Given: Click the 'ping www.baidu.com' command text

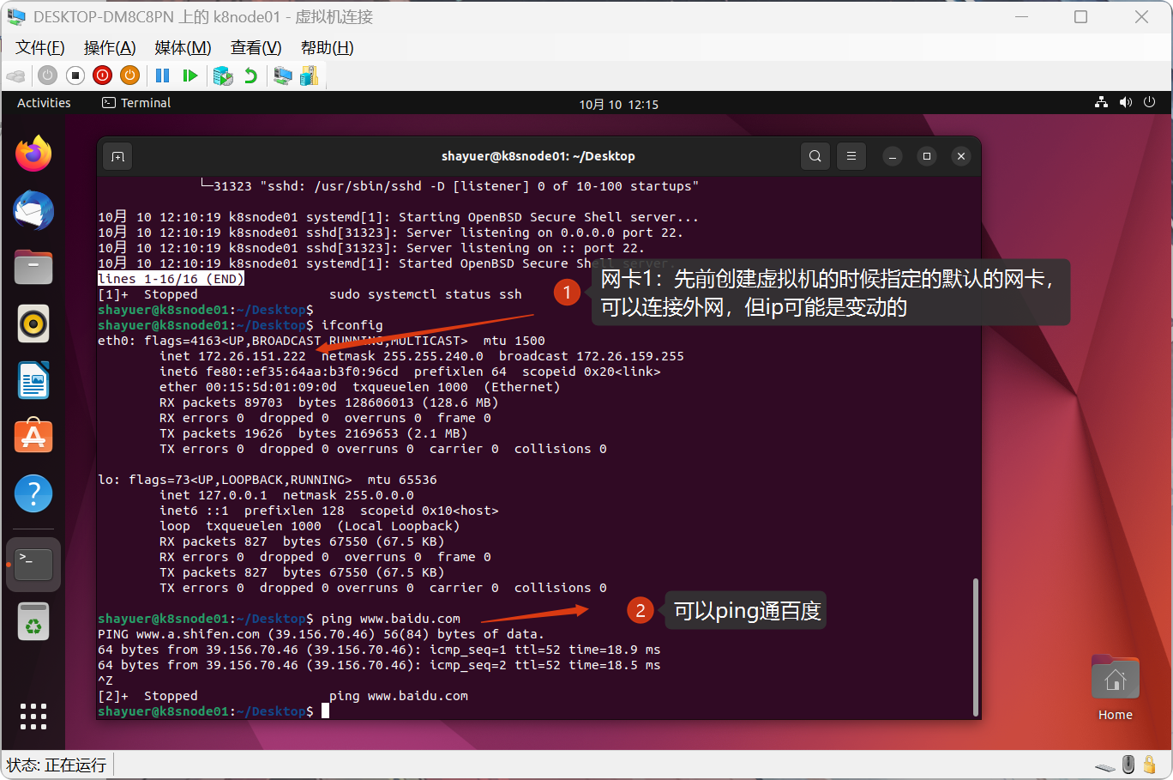Looking at the screenshot, I should [x=391, y=619].
